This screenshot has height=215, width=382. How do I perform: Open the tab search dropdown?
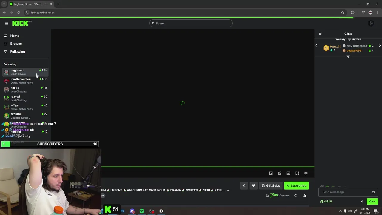(x=4, y=4)
